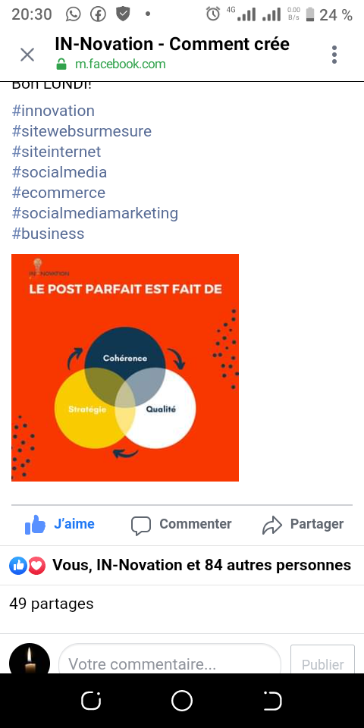Open the #innovation hashtag link

click(53, 111)
